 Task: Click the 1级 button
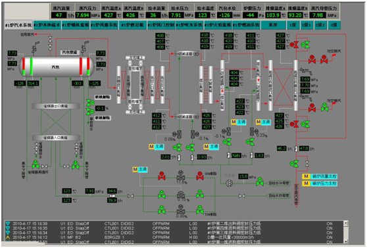click(x=293, y=25)
